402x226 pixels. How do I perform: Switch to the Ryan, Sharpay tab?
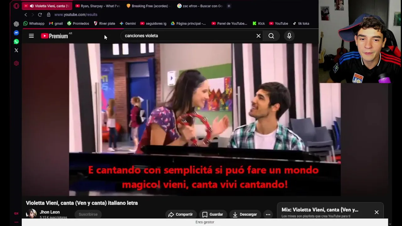[98, 6]
